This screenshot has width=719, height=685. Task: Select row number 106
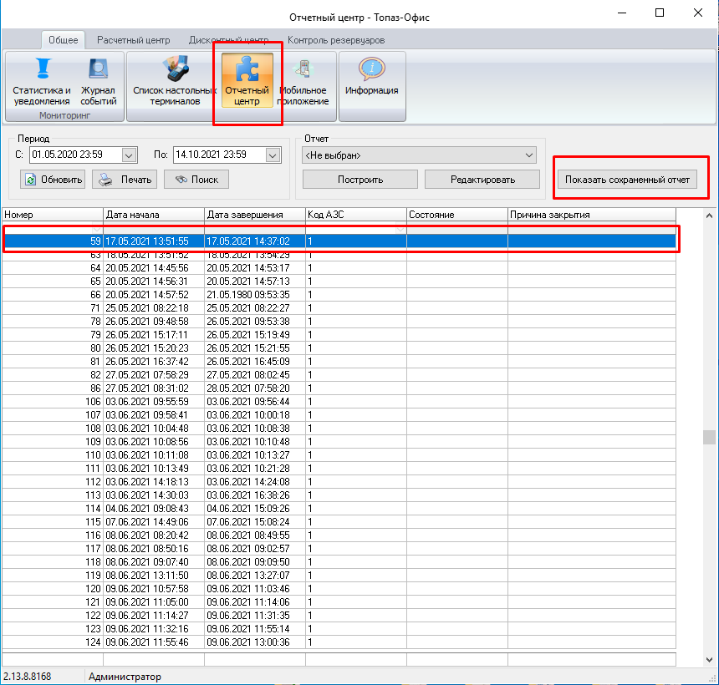(x=339, y=401)
